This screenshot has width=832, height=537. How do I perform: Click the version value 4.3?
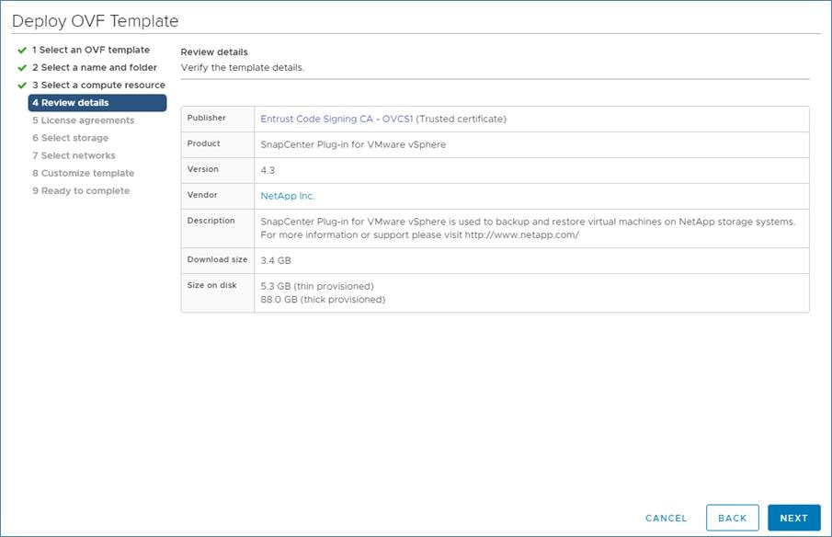tap(268, 170)
